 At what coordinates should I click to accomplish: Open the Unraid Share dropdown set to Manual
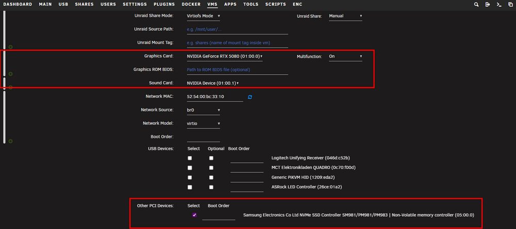click(x=346, y=16)
